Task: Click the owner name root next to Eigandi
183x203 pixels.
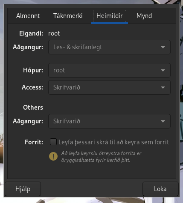Action: pyautogui.click(x=54, y=34)
